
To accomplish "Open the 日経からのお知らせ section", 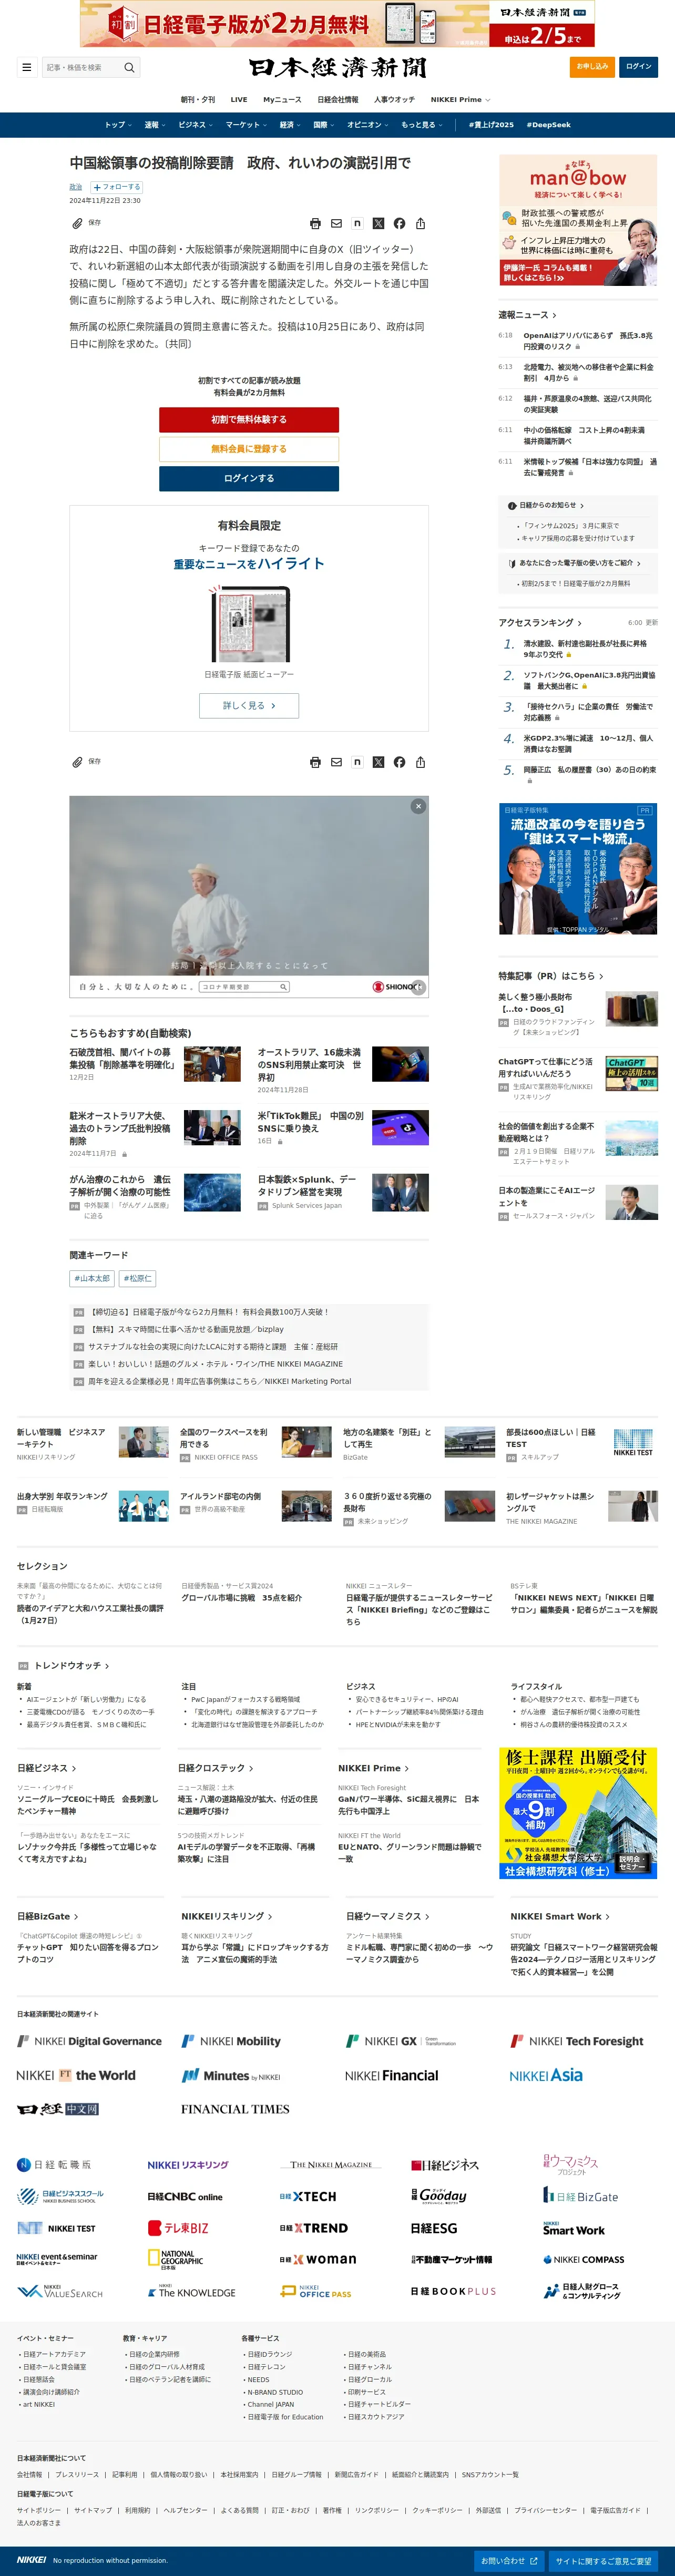I will click(546, 506).
